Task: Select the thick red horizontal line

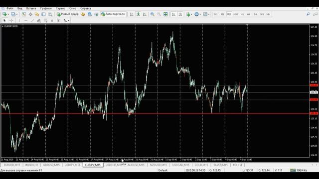Action: point(155,113)
